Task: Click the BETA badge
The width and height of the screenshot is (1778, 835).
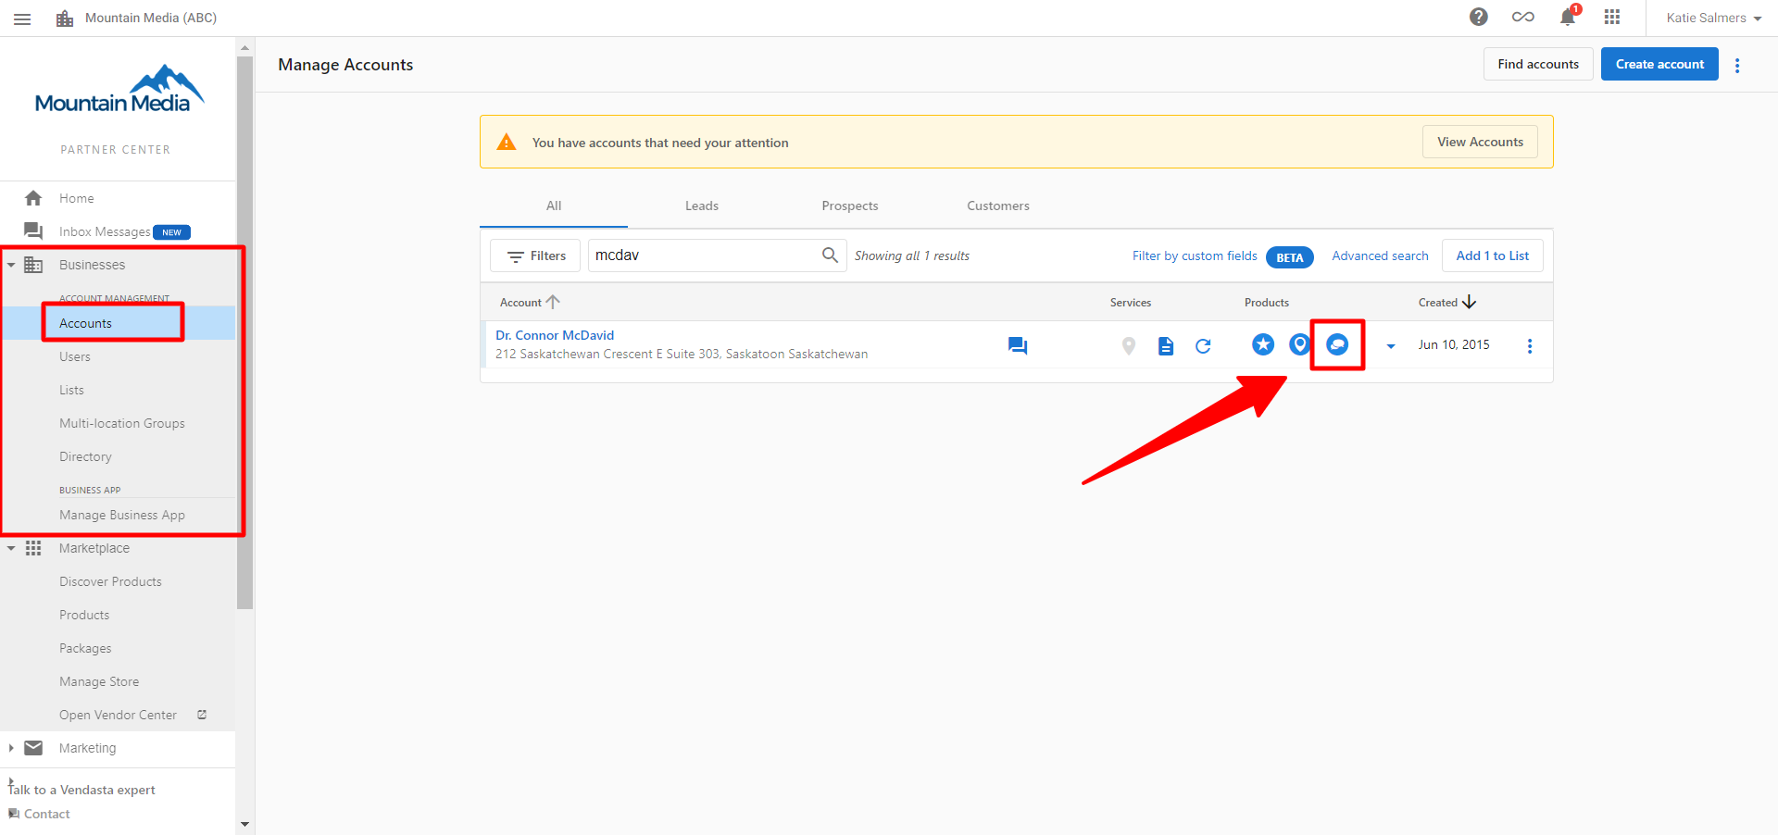Action: (1290, 257)
